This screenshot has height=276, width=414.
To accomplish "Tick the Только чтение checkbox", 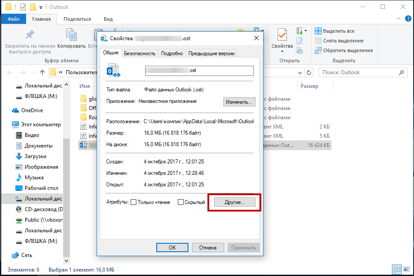I will (134, 202).
